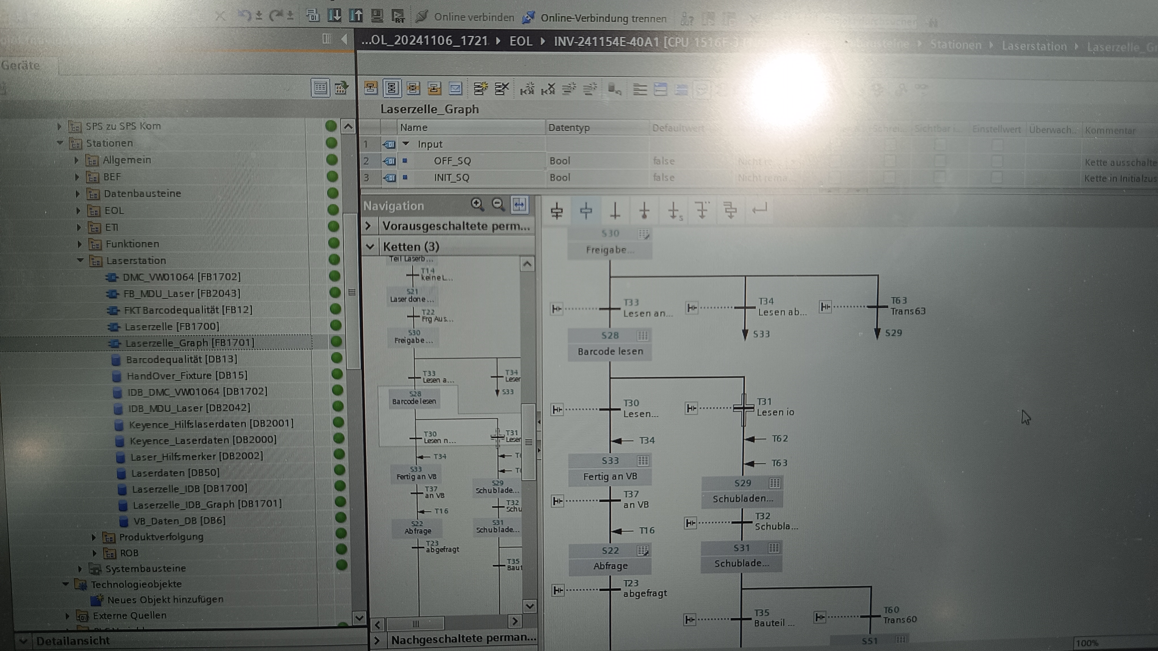Zoom out on the navigation view
The height and width of the screenshot is (651, 1158).
(x=498, y=204)
